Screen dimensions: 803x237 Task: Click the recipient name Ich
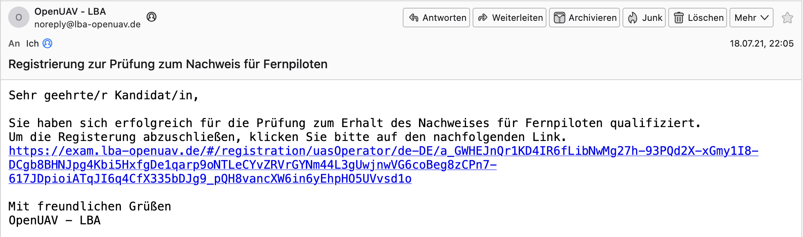32,43
